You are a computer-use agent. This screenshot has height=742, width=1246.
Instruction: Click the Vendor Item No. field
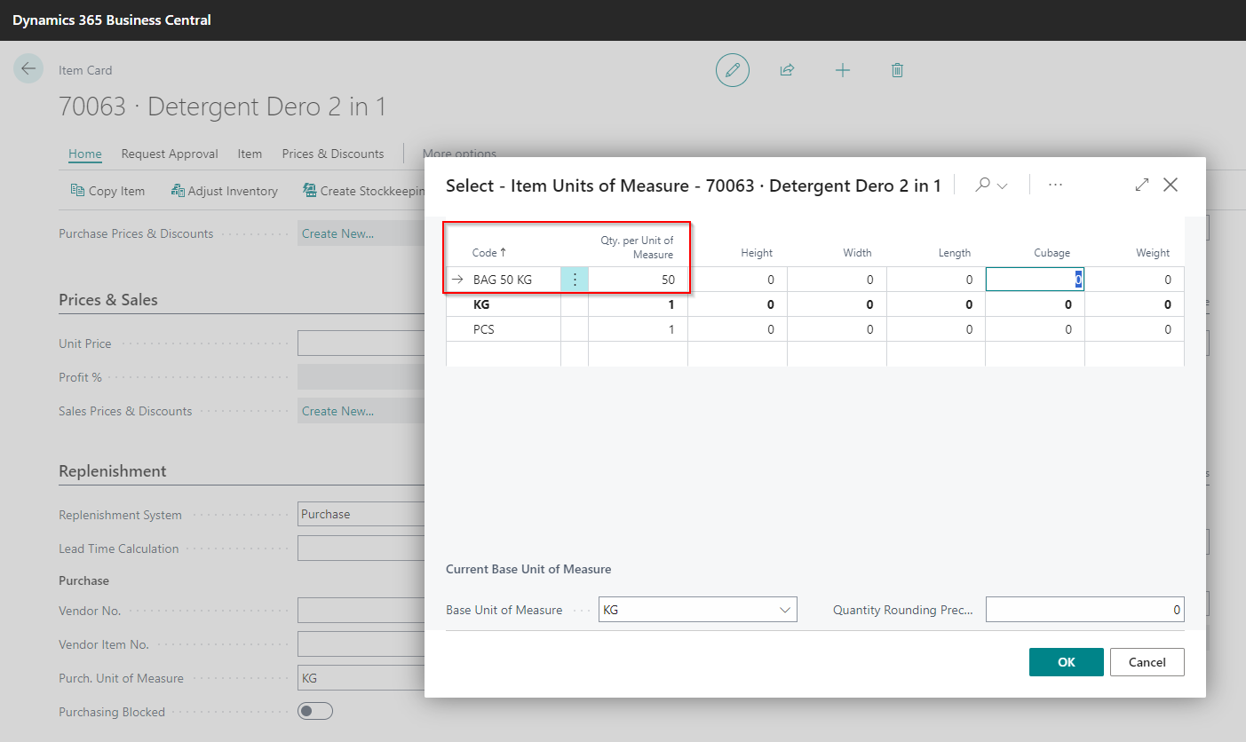(361, 644)
